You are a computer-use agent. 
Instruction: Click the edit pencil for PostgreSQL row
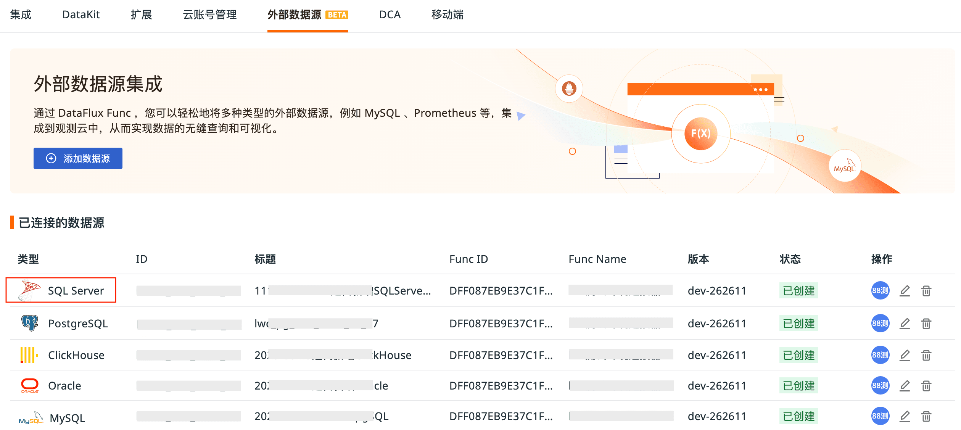905,324
